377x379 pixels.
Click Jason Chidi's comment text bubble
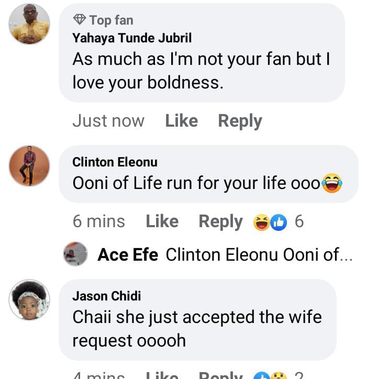197,328
